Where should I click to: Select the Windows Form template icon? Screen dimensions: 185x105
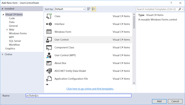click(49, 32)
